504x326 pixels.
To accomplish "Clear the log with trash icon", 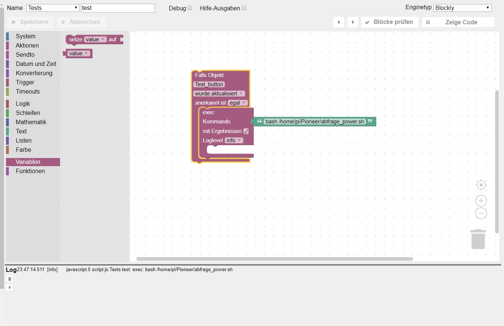I will tap(10, 279).
